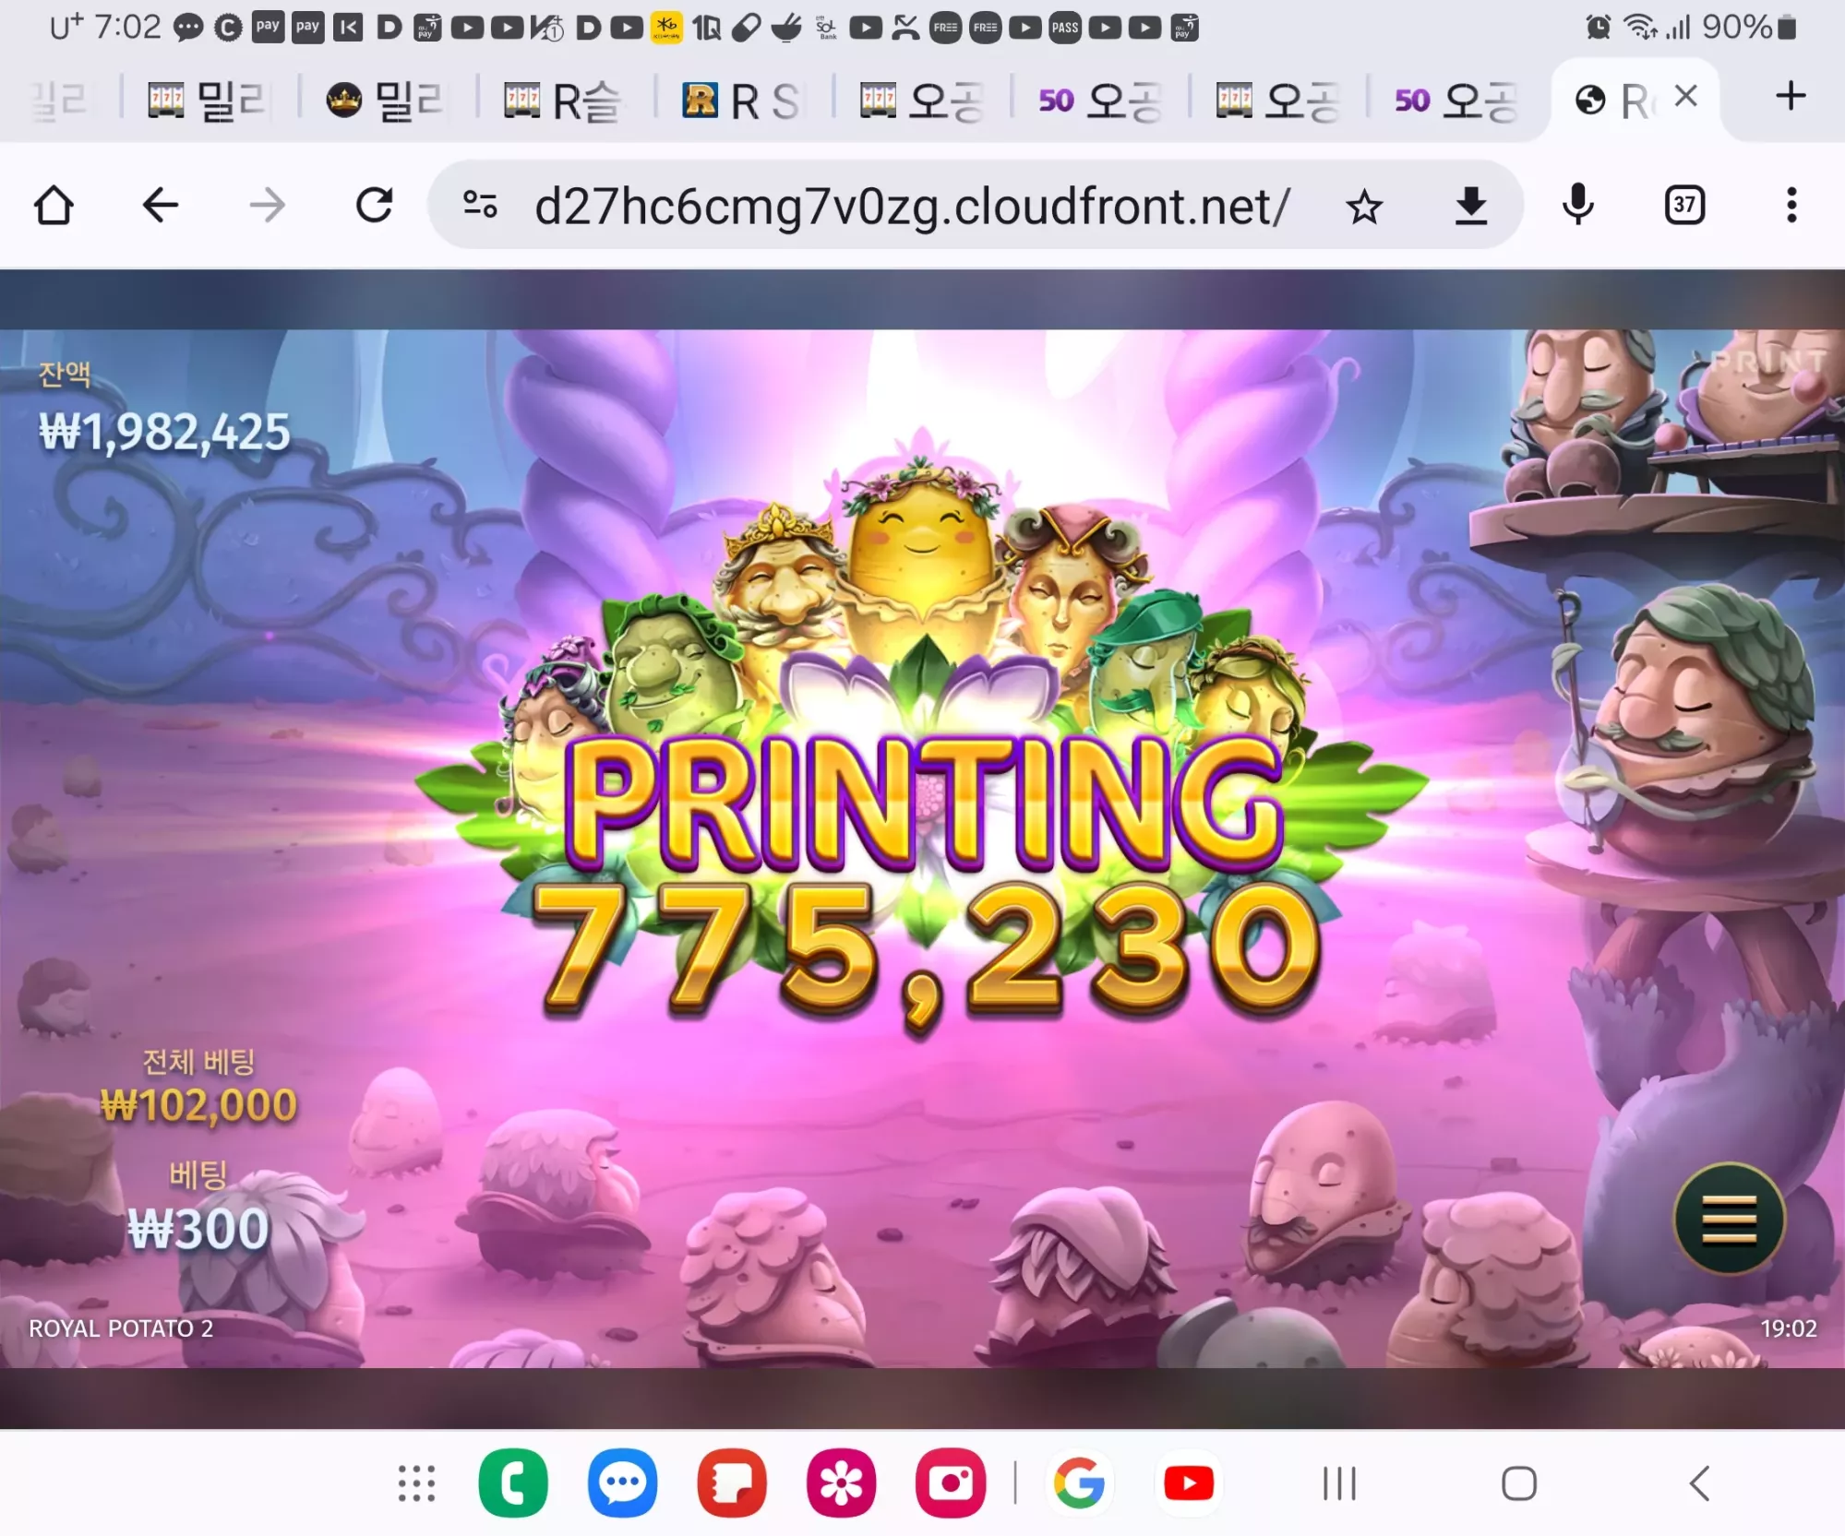Open the blue Messages app
The width and height of the screenshot is (1845, 1536).
coord(623,1483)
